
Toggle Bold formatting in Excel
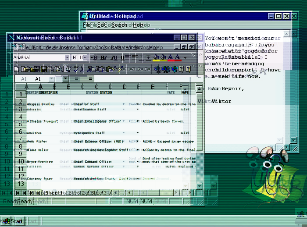tap(103, 57)
